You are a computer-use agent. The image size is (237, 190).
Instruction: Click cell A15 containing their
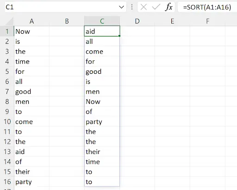(x=31, y=172)
